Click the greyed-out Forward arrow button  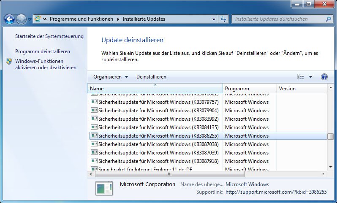[x=21, y=19]
